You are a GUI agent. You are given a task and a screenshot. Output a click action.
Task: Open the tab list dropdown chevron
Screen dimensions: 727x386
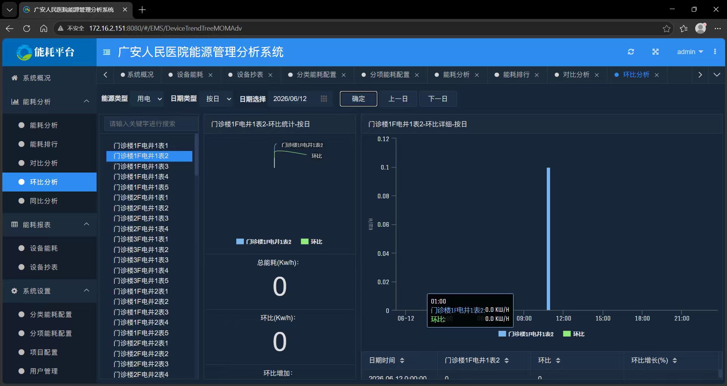(717, 75)
